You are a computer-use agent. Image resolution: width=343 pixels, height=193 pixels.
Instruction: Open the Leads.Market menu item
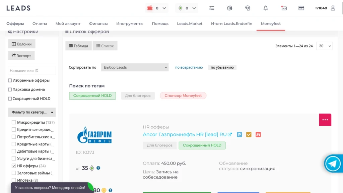click(190, 24)
